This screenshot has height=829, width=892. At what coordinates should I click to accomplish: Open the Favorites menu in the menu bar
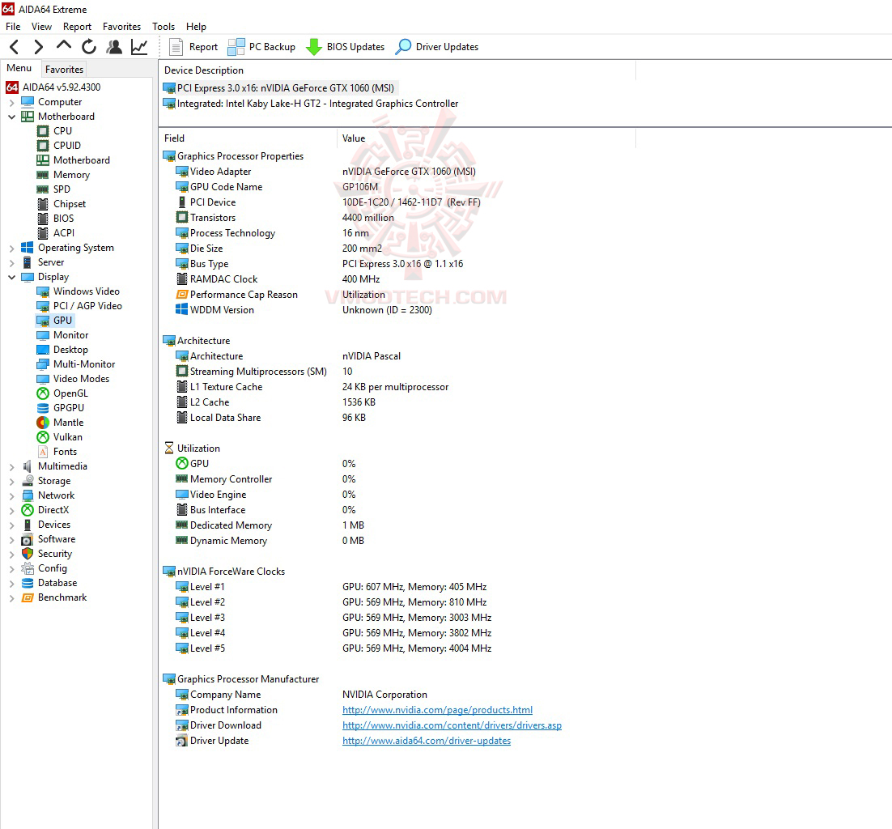[x=121, y=27]
